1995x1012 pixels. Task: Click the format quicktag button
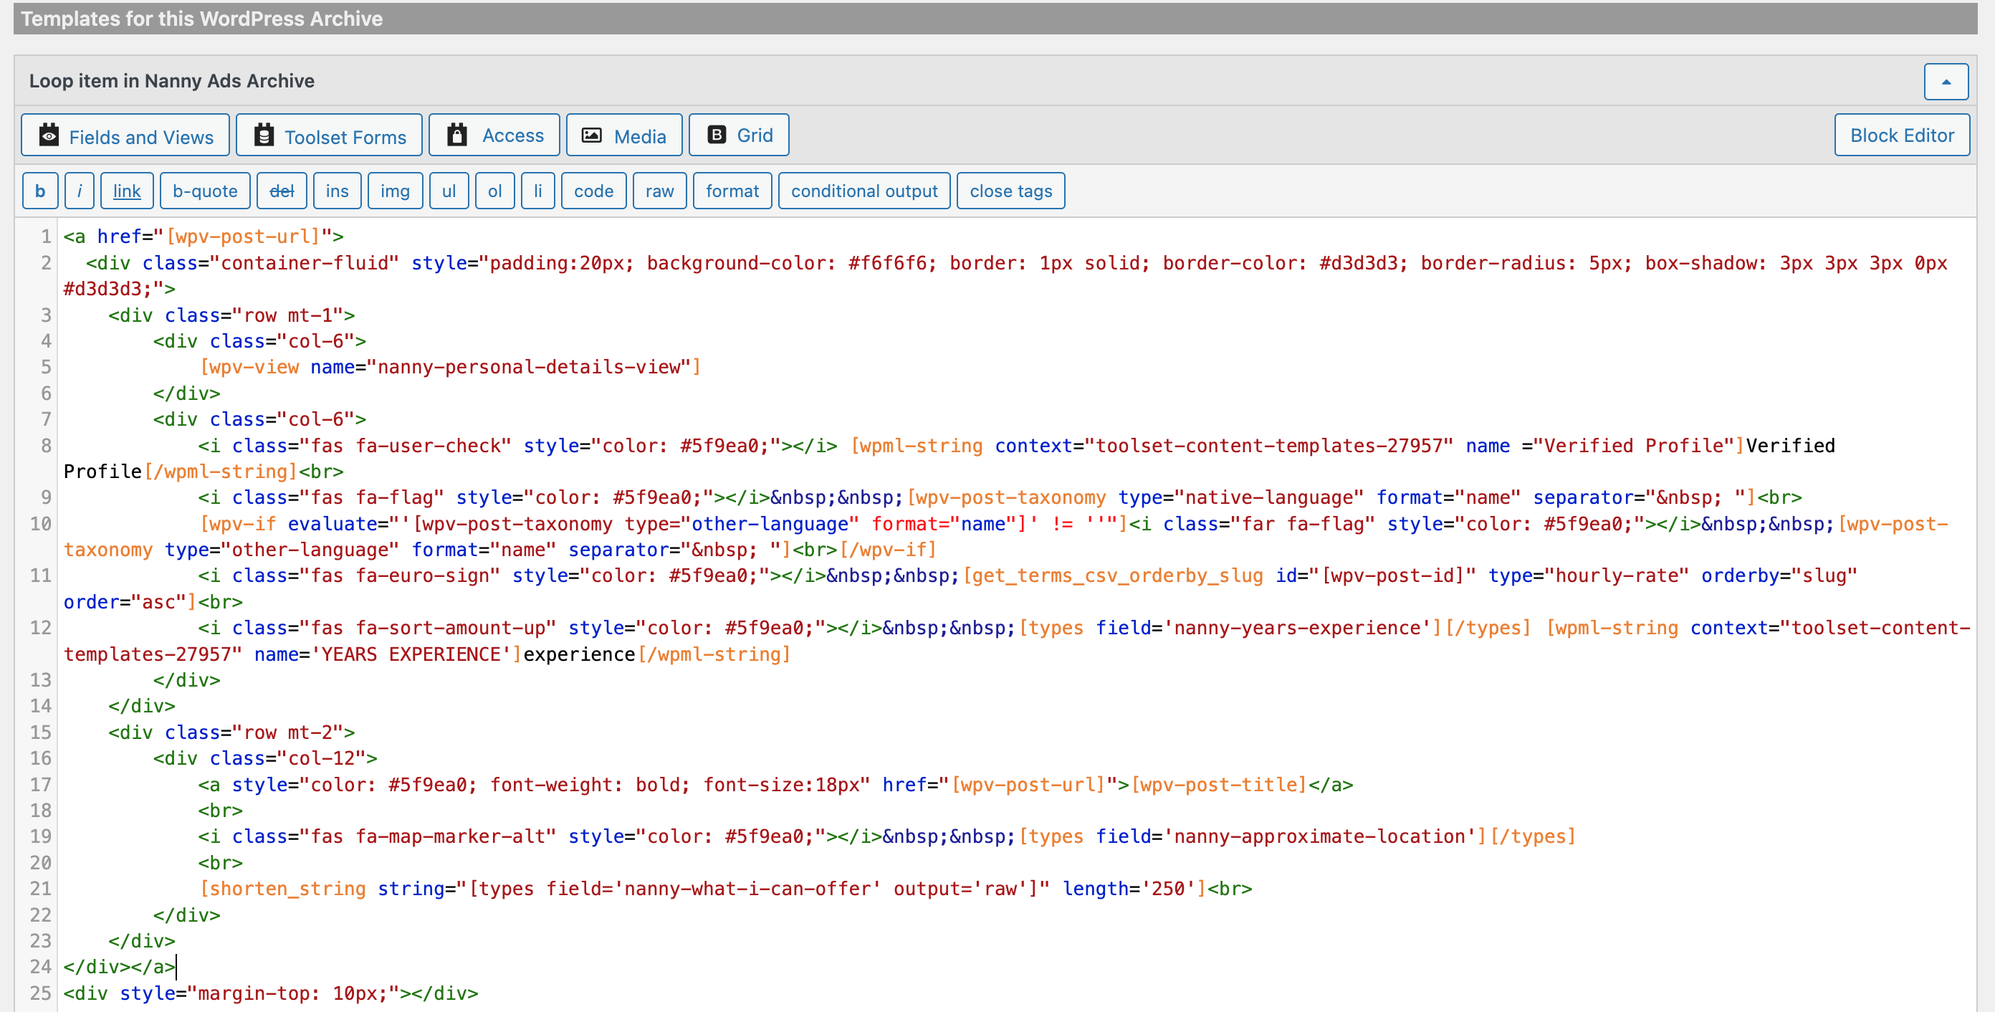click(732, 191)
